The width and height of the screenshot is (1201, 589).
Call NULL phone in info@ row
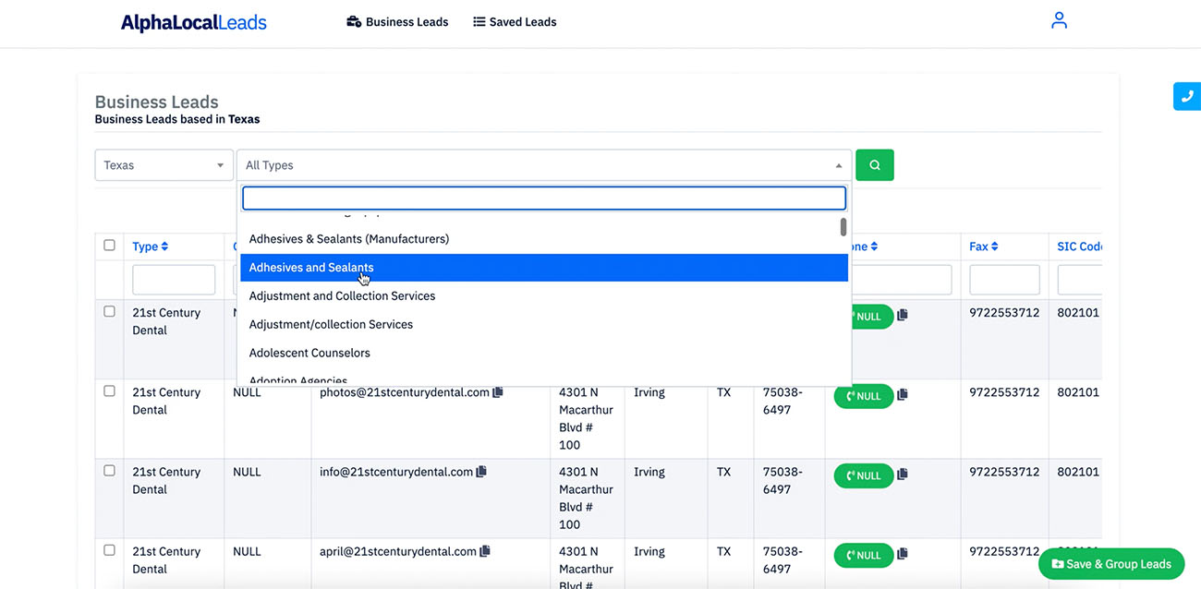(x=864, y=475)
